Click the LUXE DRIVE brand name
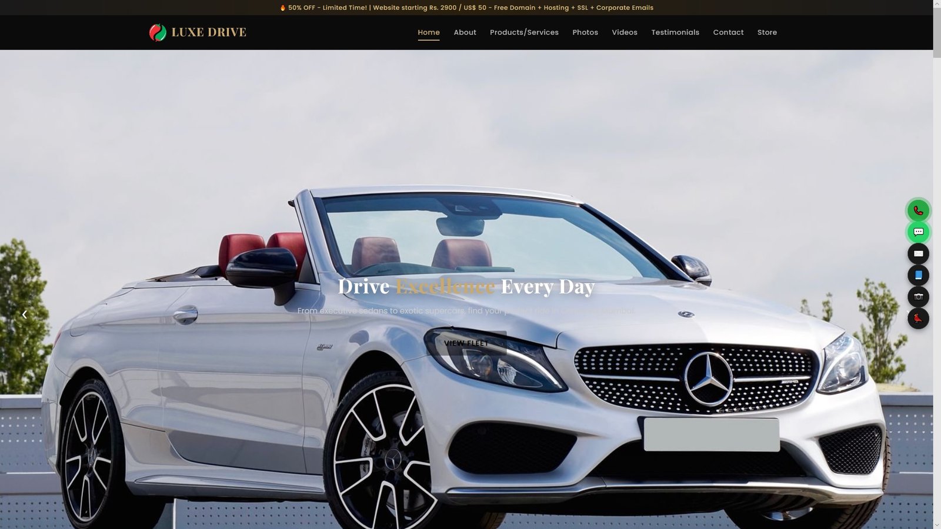The height and width of the screenshot is (529, 941). [209, 32]
